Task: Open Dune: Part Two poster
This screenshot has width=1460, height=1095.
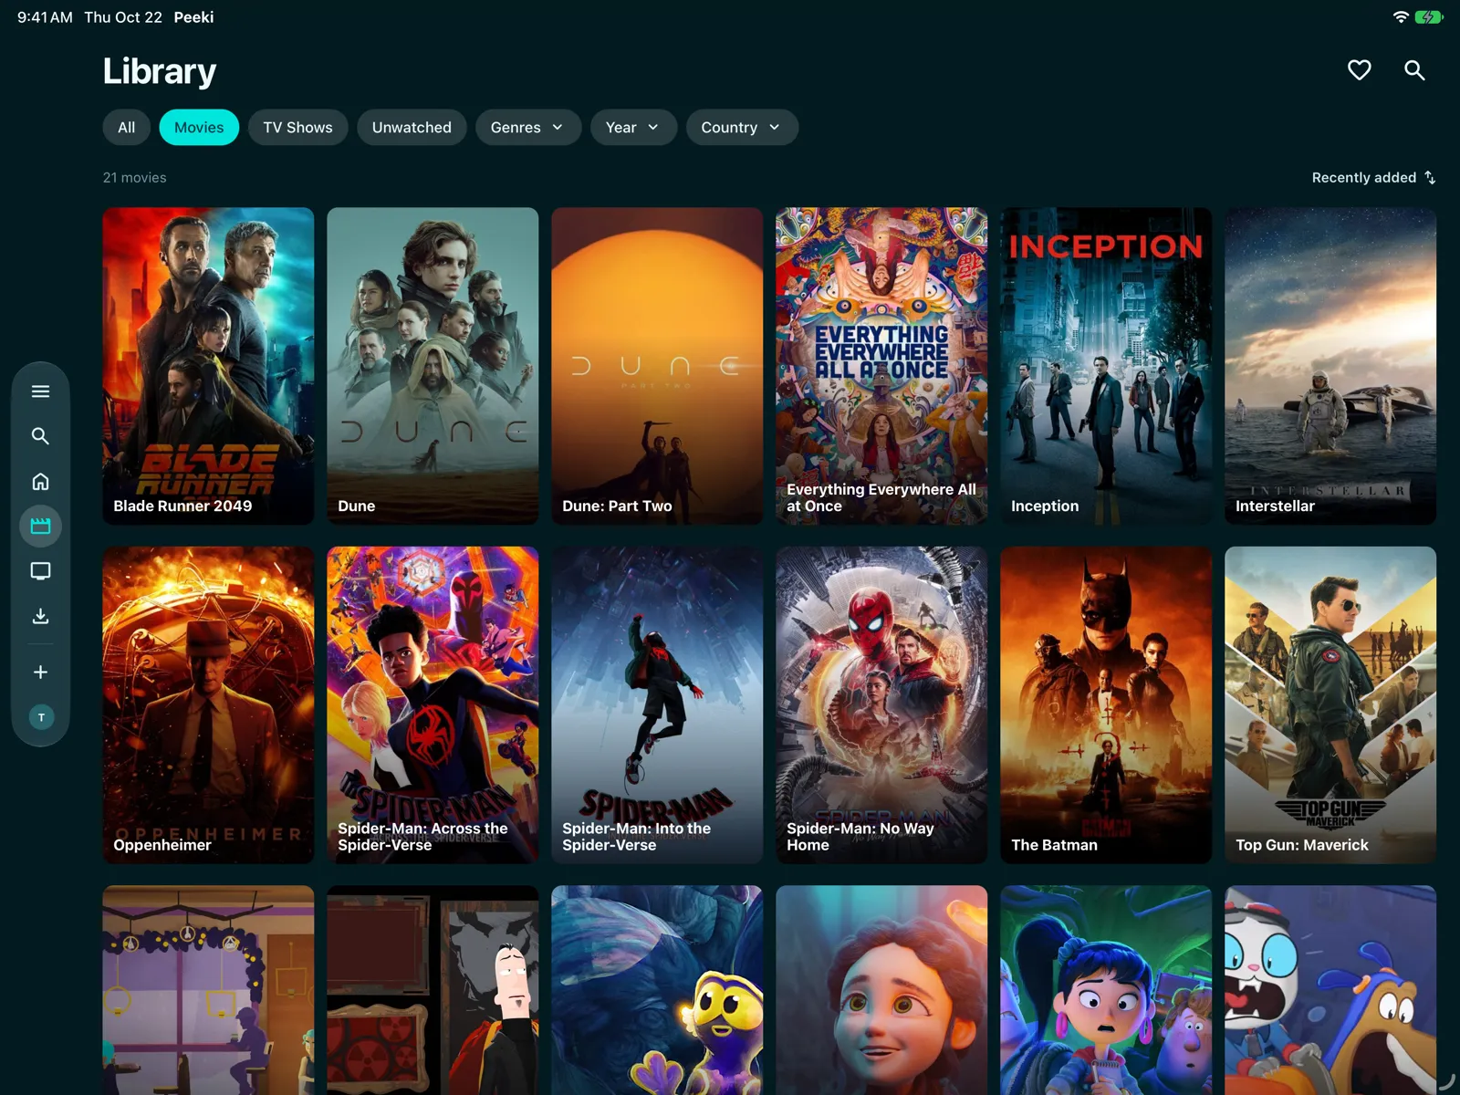Action: click(x=657, y=366)
